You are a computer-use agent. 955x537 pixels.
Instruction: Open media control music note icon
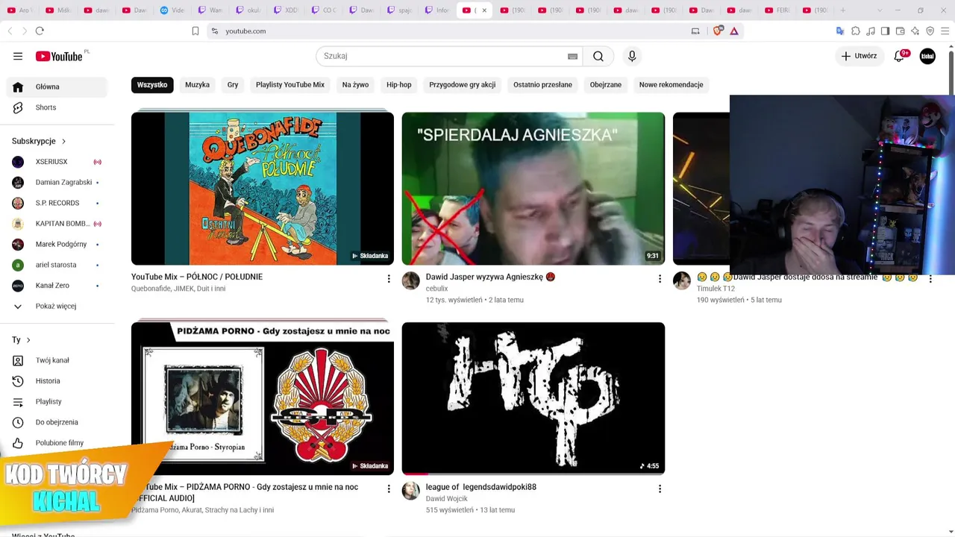pos(871,31)
